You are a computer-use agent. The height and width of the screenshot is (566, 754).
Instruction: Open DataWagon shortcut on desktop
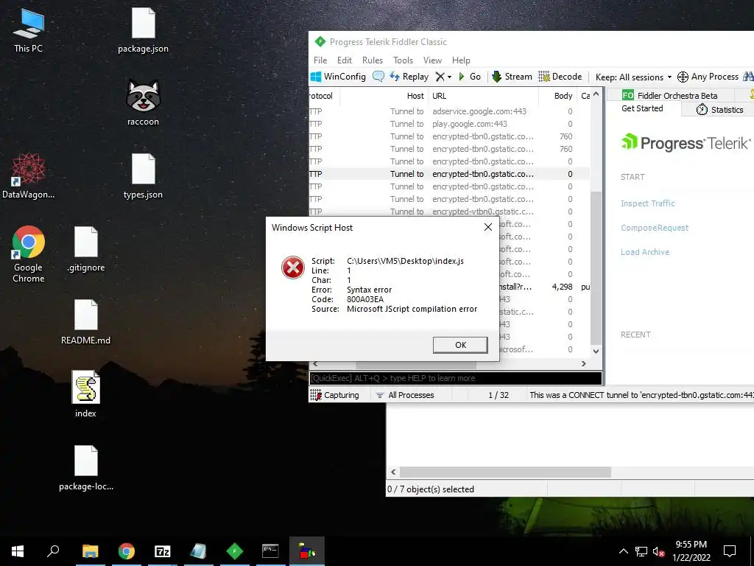point(29,176)
